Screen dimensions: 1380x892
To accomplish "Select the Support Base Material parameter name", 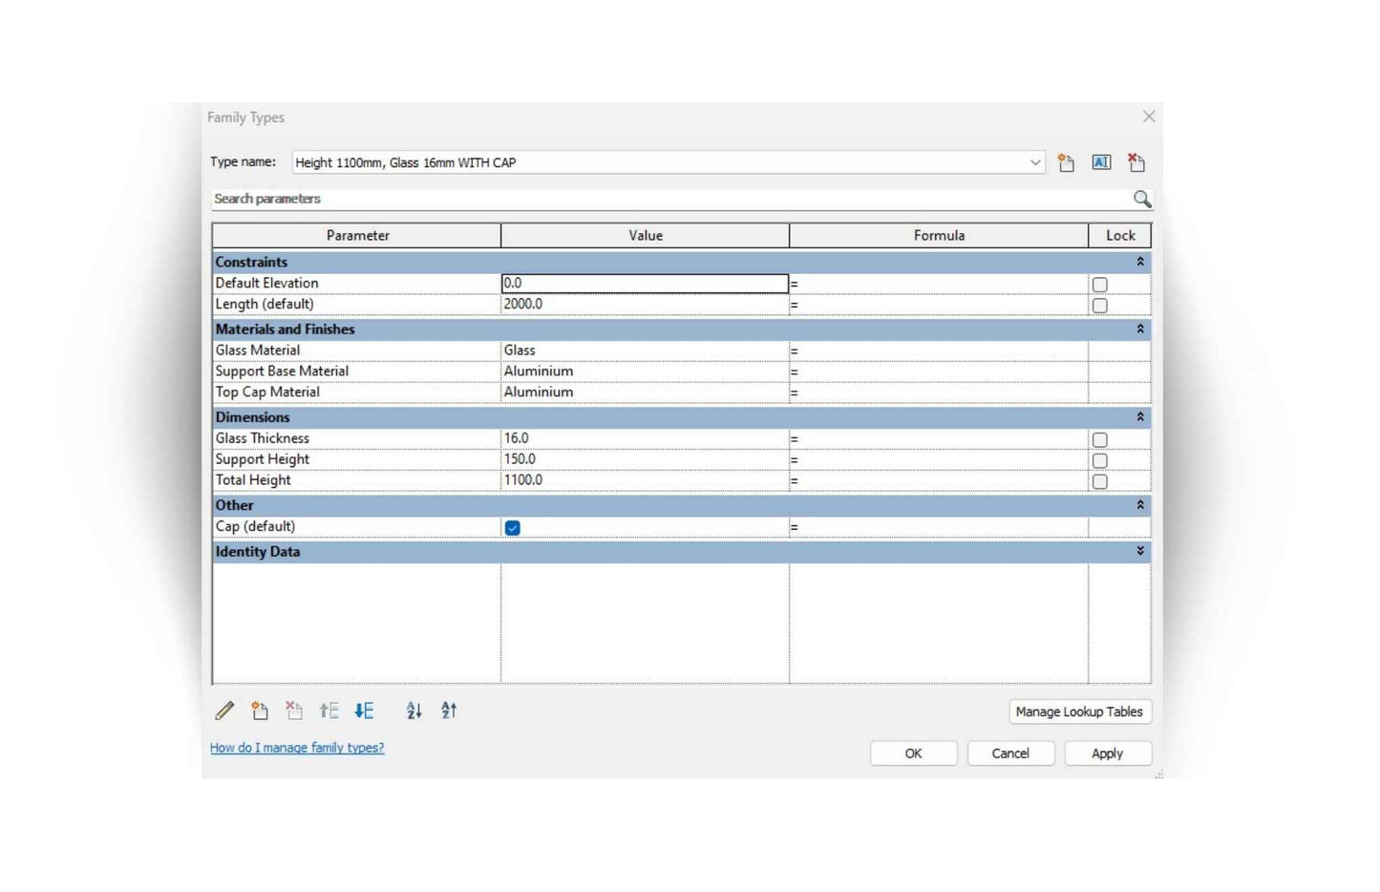I will [x=282, y=372].
